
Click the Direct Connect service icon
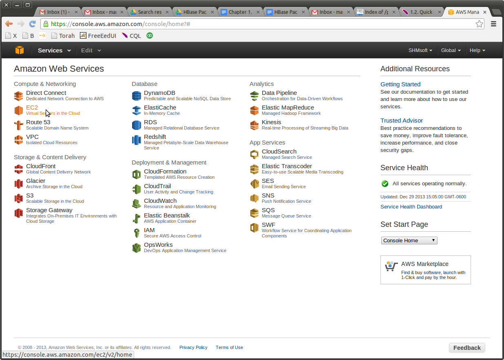(x=19, y=96)
